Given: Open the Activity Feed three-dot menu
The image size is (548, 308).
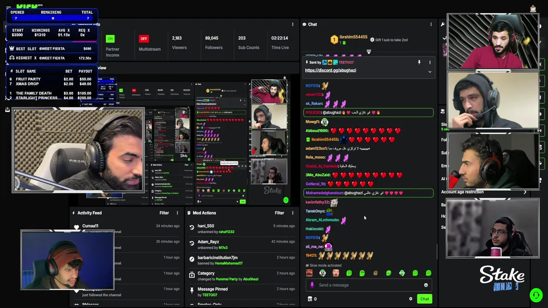Looking at the screenshot, I should coord(177,213).
